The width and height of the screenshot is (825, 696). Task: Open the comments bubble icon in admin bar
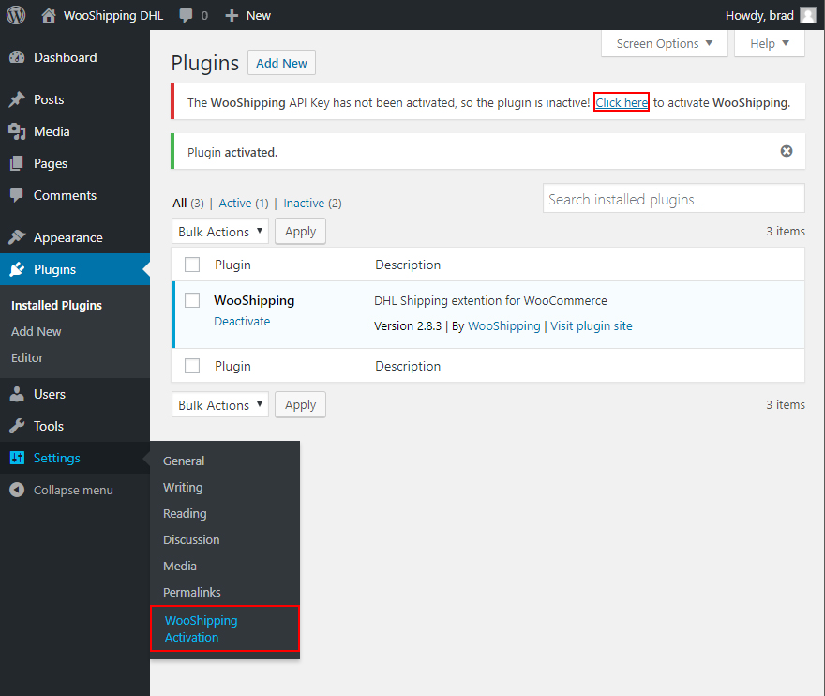click(x=186, y=15)
